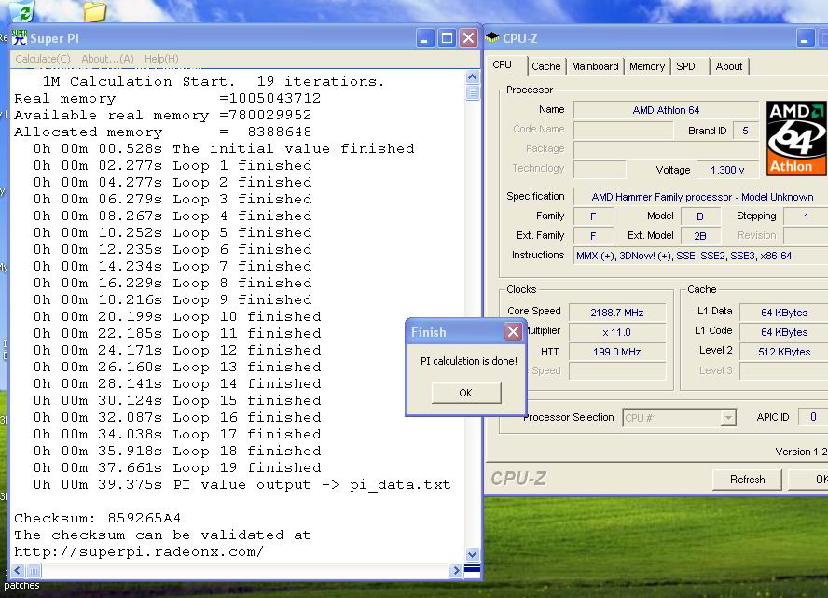Click the '1M Calculation Start. 19 iterations.' line
The image size is (828, 598).
tap(214, 81)
